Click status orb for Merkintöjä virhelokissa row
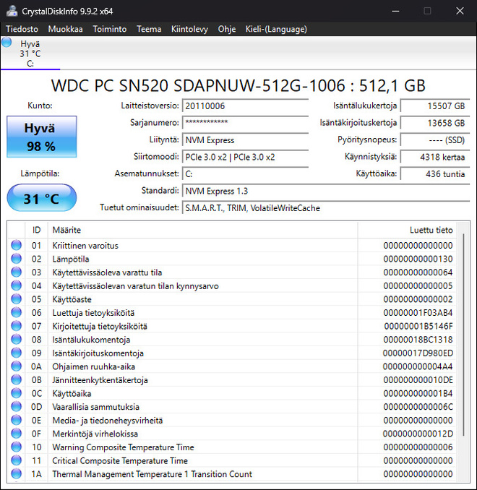The height and width of the screenshot is (490, 477). click(16, 434)
